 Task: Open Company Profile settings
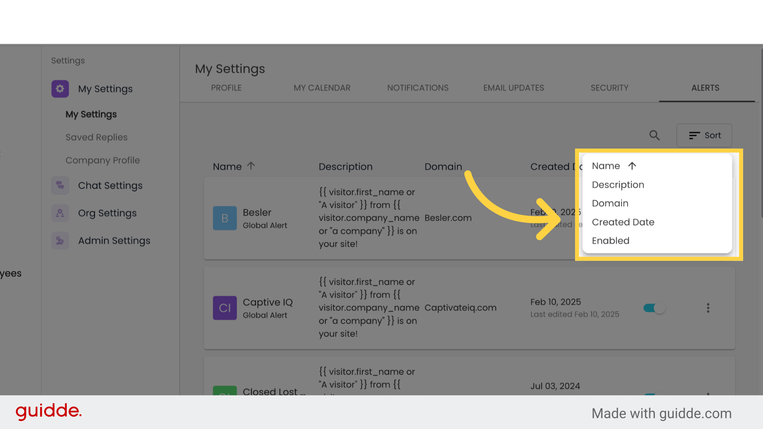(103, 160)
